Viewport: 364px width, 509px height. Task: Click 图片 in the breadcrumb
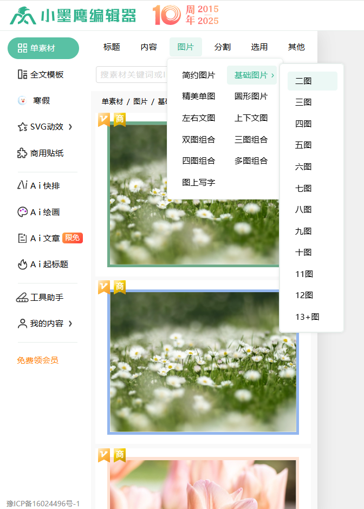[140, 101]
